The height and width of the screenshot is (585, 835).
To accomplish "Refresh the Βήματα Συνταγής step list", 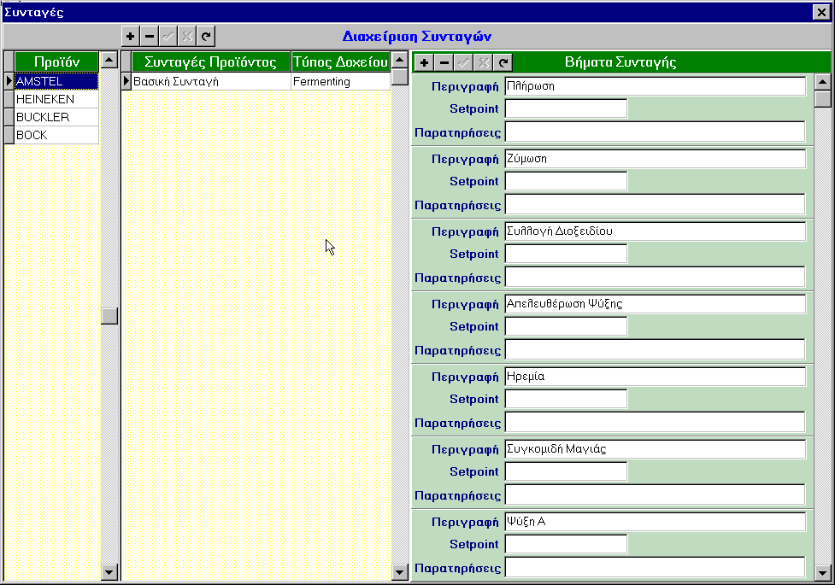I will [503, 62].
